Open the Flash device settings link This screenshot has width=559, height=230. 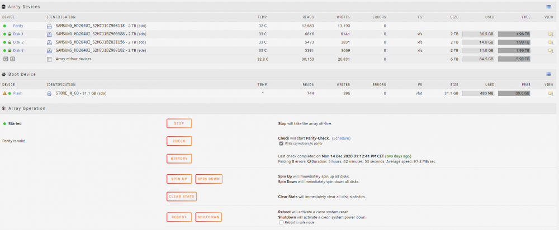[18, 94]
